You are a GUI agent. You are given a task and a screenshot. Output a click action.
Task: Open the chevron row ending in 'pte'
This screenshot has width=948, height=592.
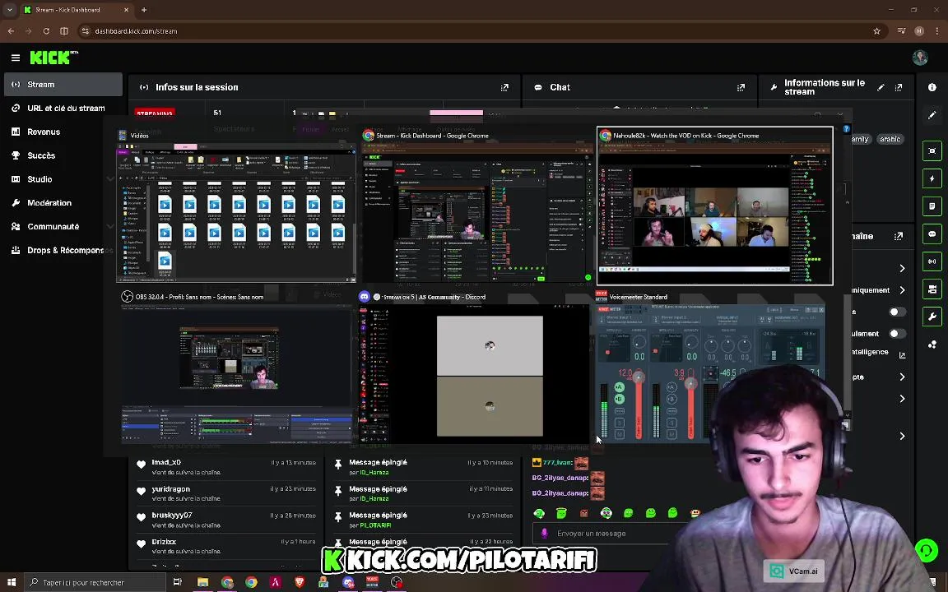click(902, 377)
